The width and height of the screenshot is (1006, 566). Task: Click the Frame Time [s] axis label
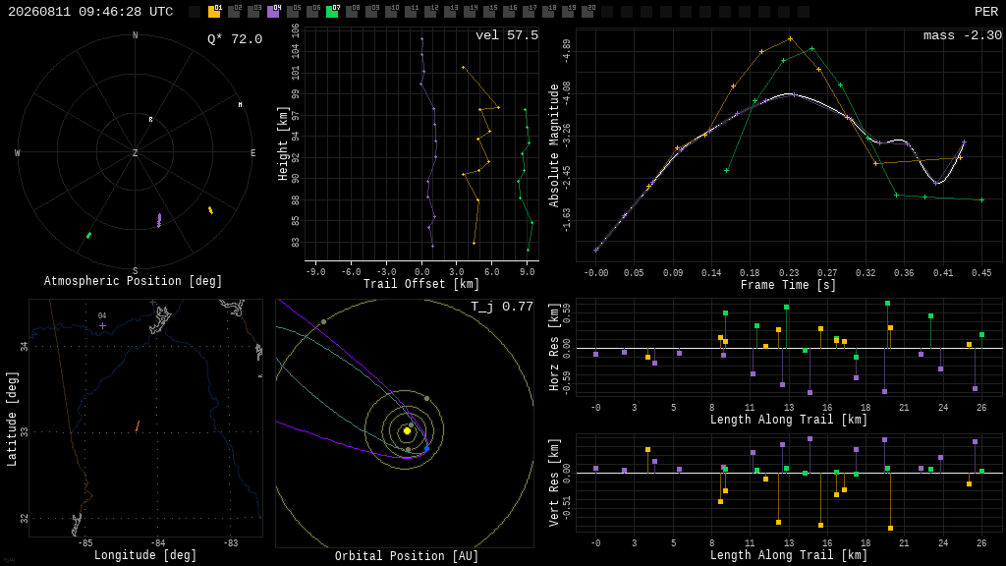coord(789,285)
